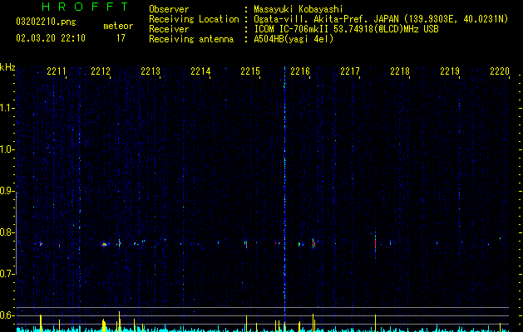
Task: Click the 0.6 kHz axis label
Action: click(7, 315)
